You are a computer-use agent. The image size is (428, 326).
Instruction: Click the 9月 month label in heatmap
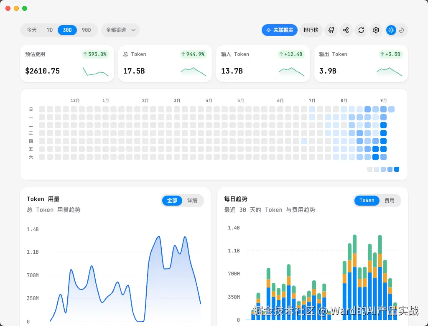[384, 100]
